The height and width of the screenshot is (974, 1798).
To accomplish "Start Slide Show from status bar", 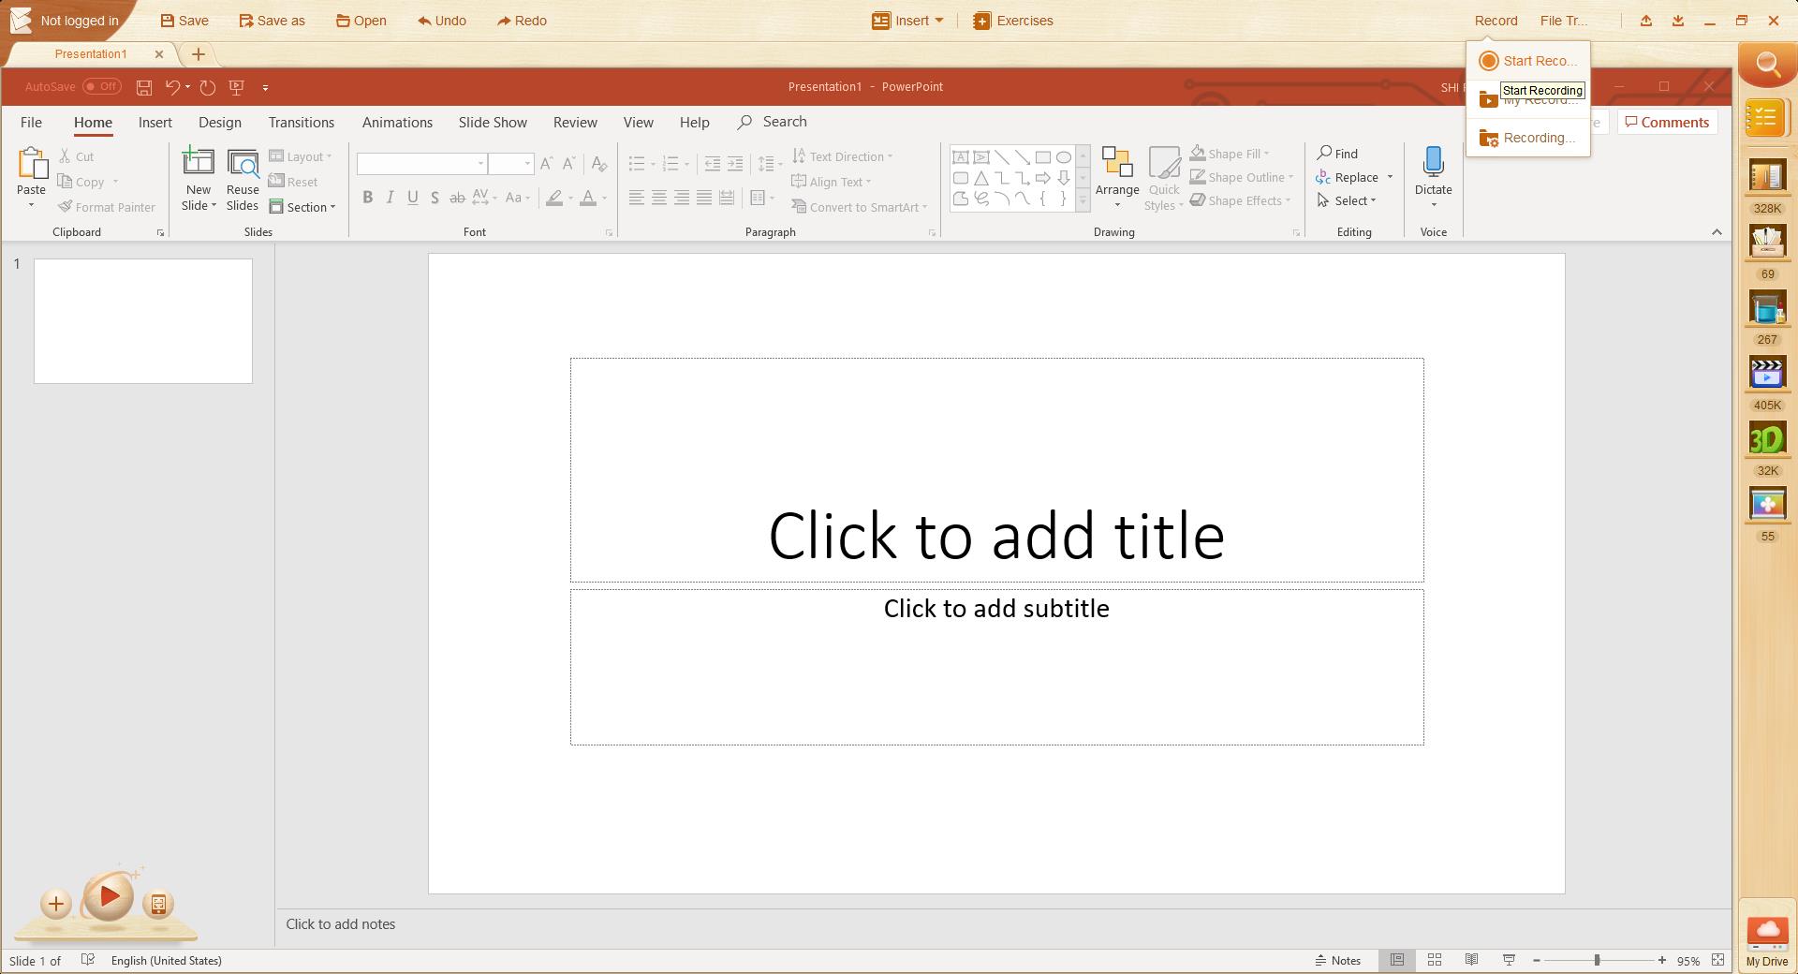I will [x=1509, y=960].
